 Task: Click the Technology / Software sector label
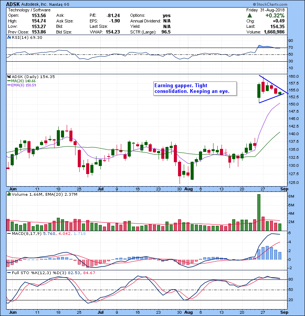point(29,10)
